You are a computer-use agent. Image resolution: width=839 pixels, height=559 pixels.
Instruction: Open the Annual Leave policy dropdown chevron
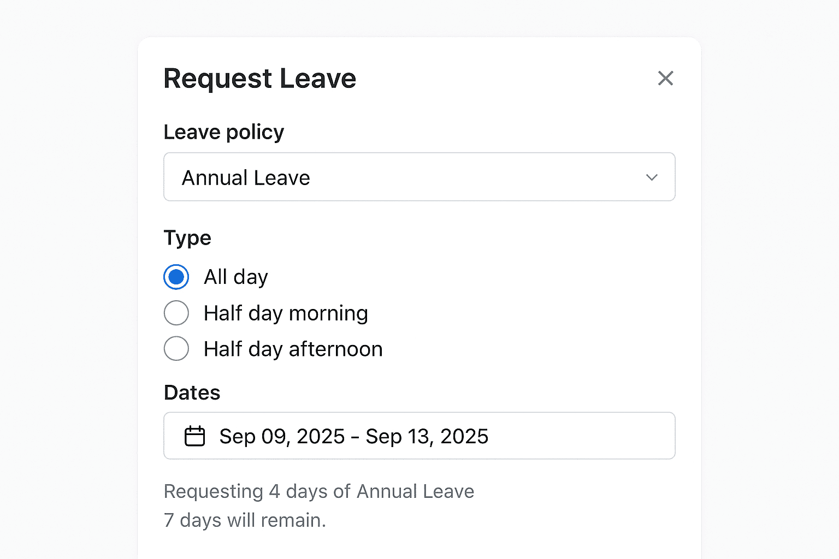pos(651,177)
